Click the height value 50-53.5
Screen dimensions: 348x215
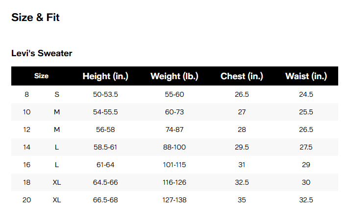pyautogui.click(x=105, y=94)
